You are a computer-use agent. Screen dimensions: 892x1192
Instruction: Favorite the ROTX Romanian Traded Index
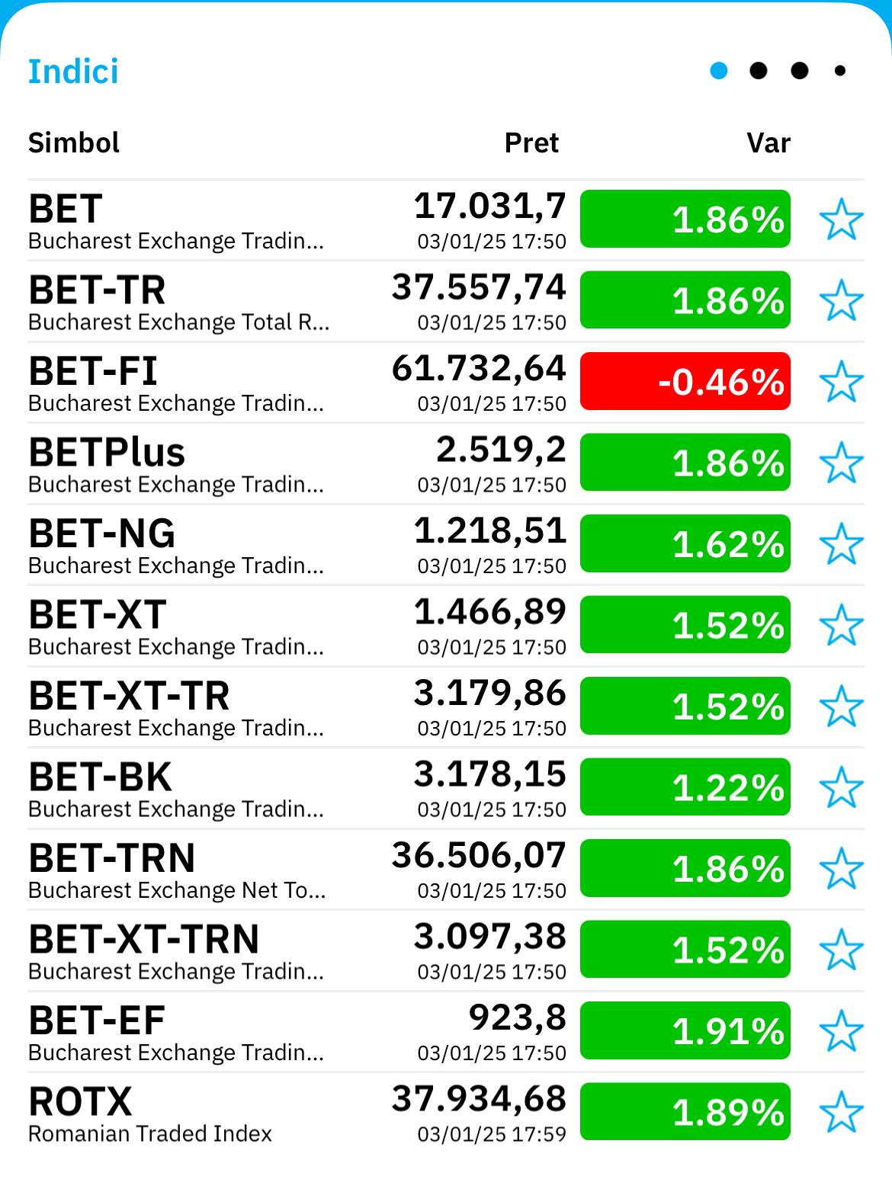point(841,1112)
